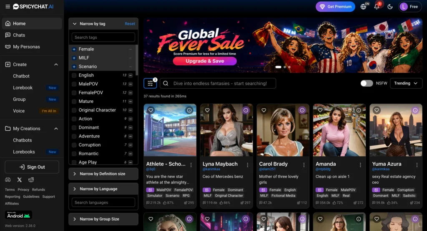Click second banner carousel dot
Screen dimensions: 427x231
(x=284, y=67)
